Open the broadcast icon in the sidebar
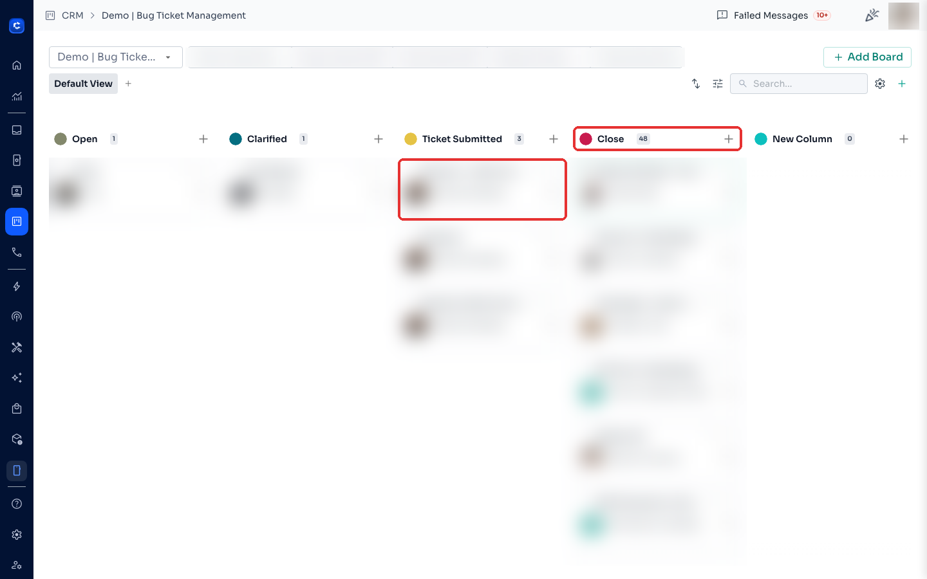The width and height of the screenshot is (927, 579). tap(17, 317)
